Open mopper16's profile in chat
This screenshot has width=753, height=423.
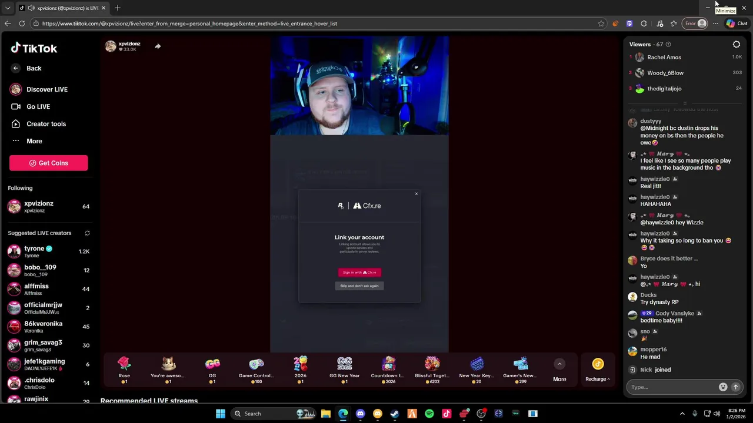[x=653, y=350]
